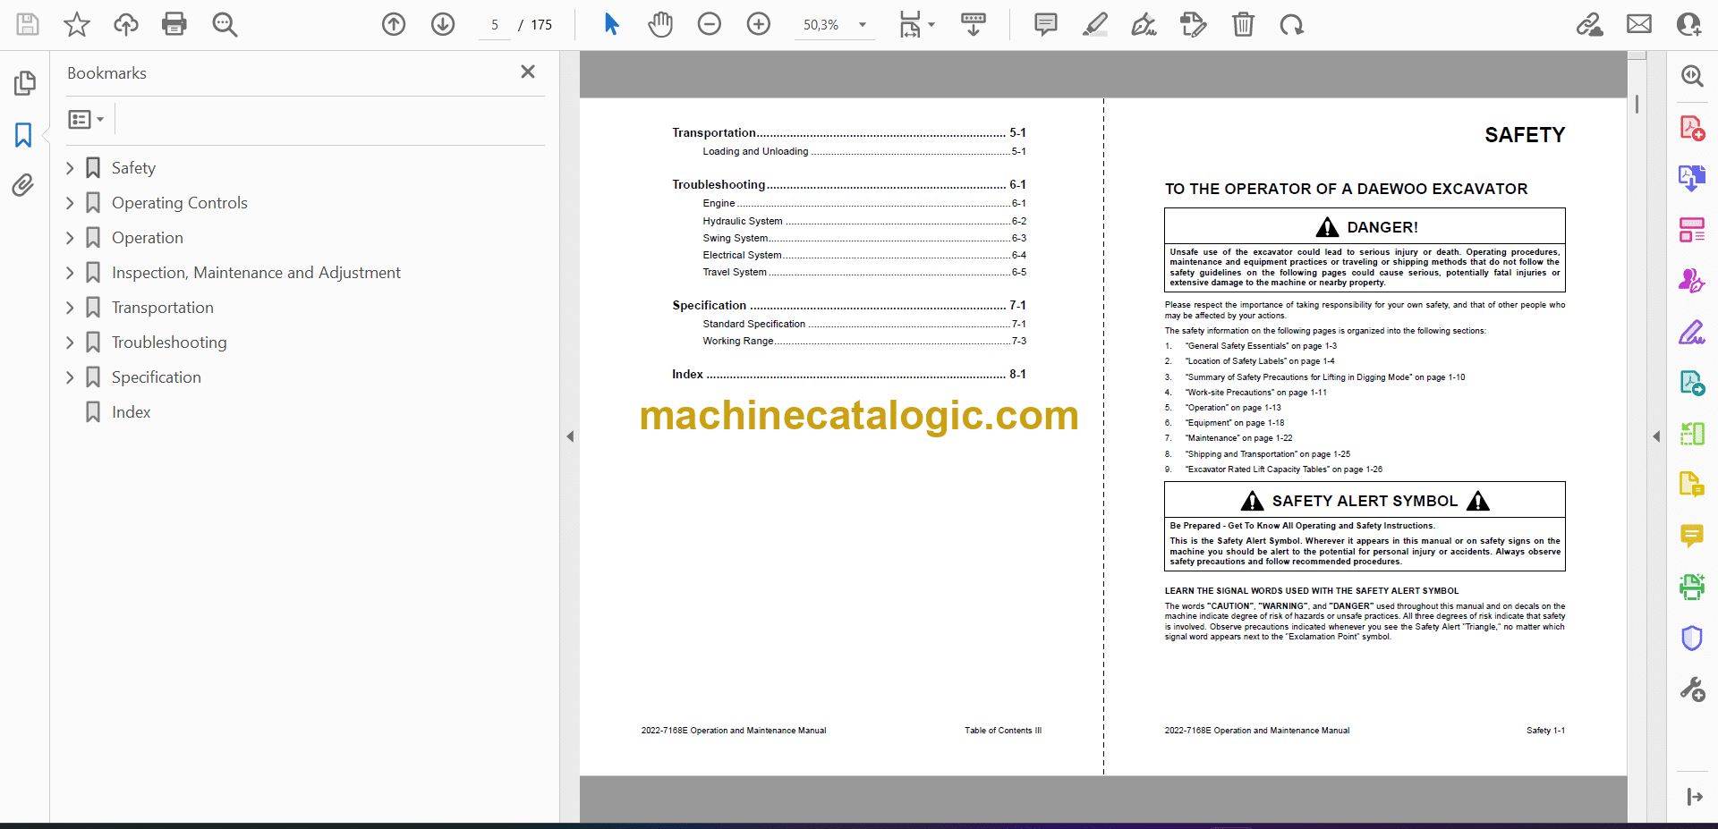Select the Hand pan tool

coord(660,24)
